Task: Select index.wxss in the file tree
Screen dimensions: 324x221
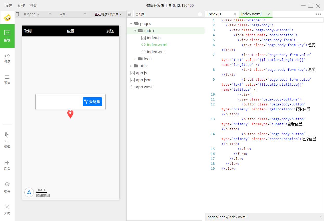Action: (x=157, y=52)
